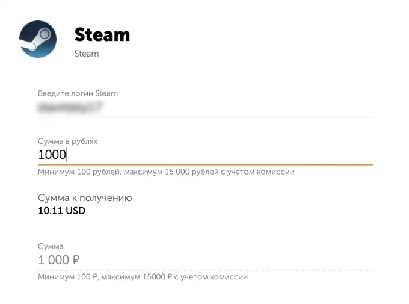Click the word "комиссии" in the bottom hint
Viewport: 409px width, 304px height.
(x=230, y=278)
